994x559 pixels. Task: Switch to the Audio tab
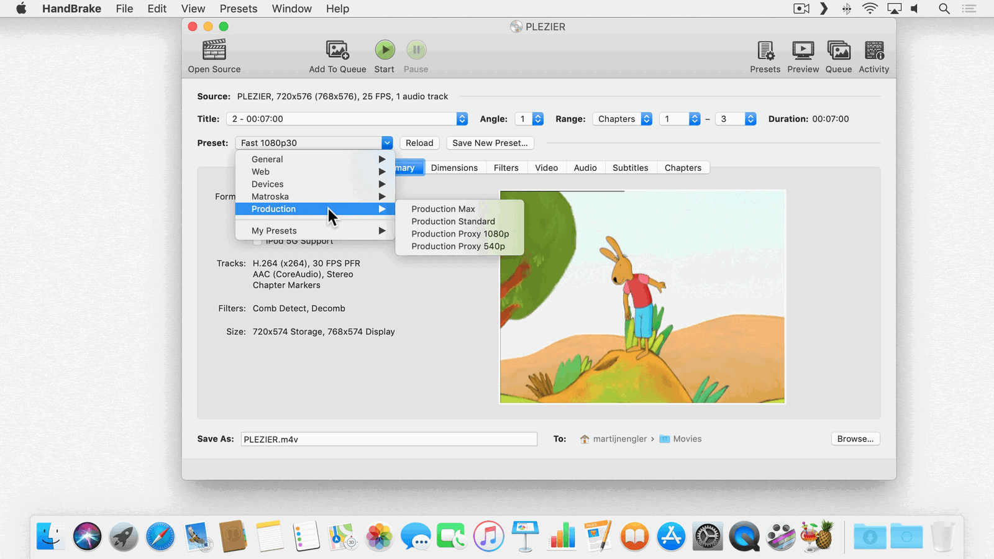[585, 168]
